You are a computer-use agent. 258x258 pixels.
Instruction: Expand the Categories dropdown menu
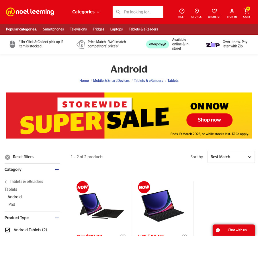pos(86,12)
